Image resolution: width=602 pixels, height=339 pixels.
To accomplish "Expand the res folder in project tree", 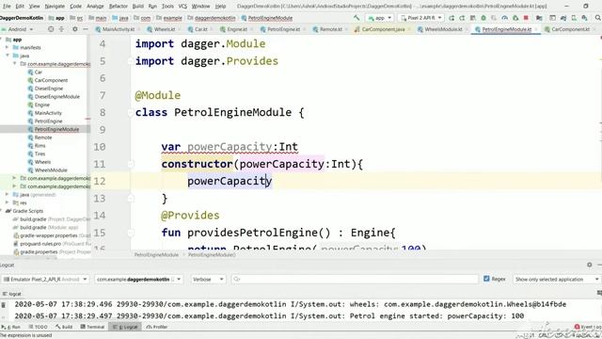I will coord(8,202).
